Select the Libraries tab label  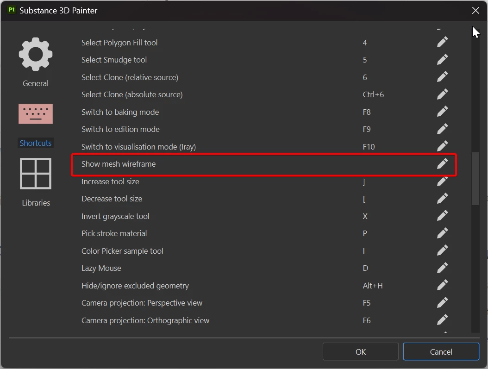click(x=36, y=203)
